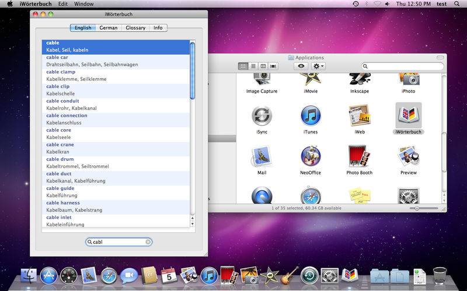467x291 pixels.
Task: Select Stickies notes icon in Applications window
Action: point(360,196)
